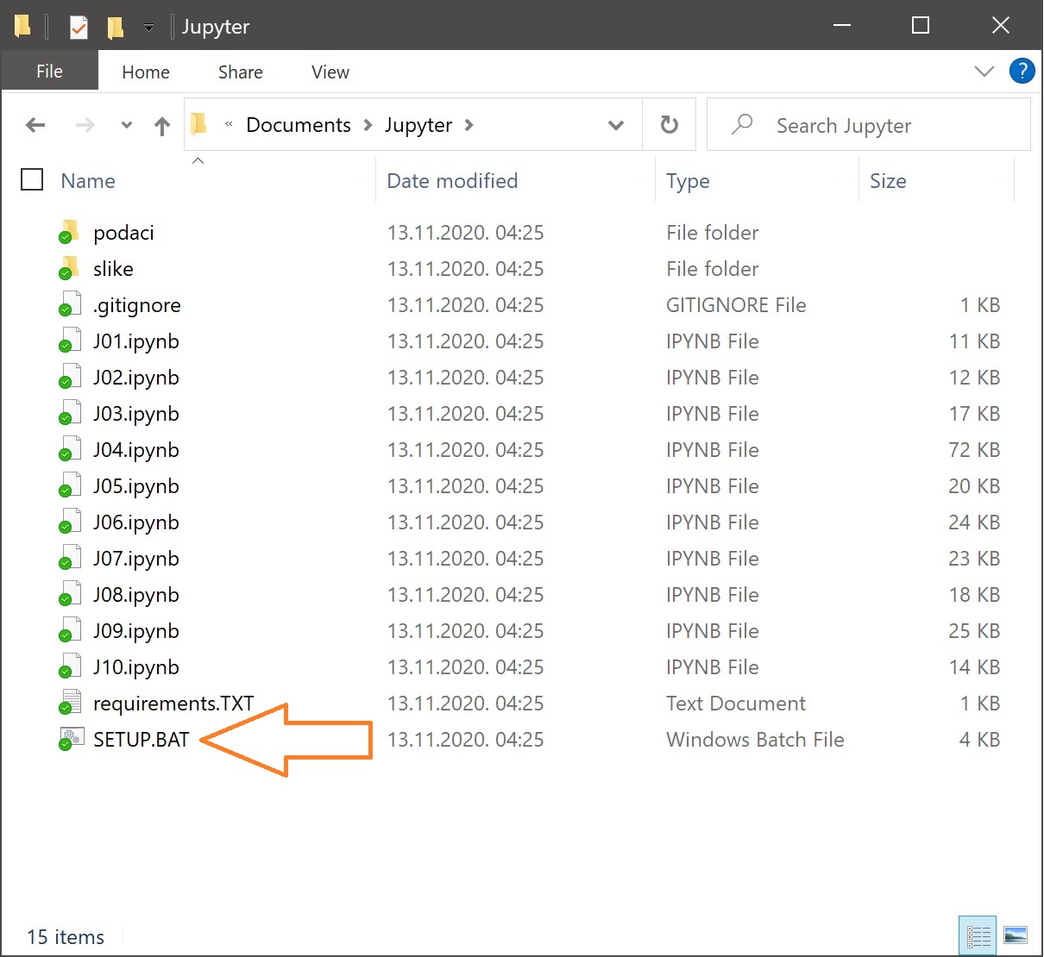The width and height of the screenshot is (1044, 957).
Task: Click the file name podaci
Action: [x=123, y=233]
